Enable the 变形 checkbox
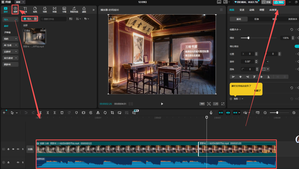The image size is (299, 169). point(231,99)
